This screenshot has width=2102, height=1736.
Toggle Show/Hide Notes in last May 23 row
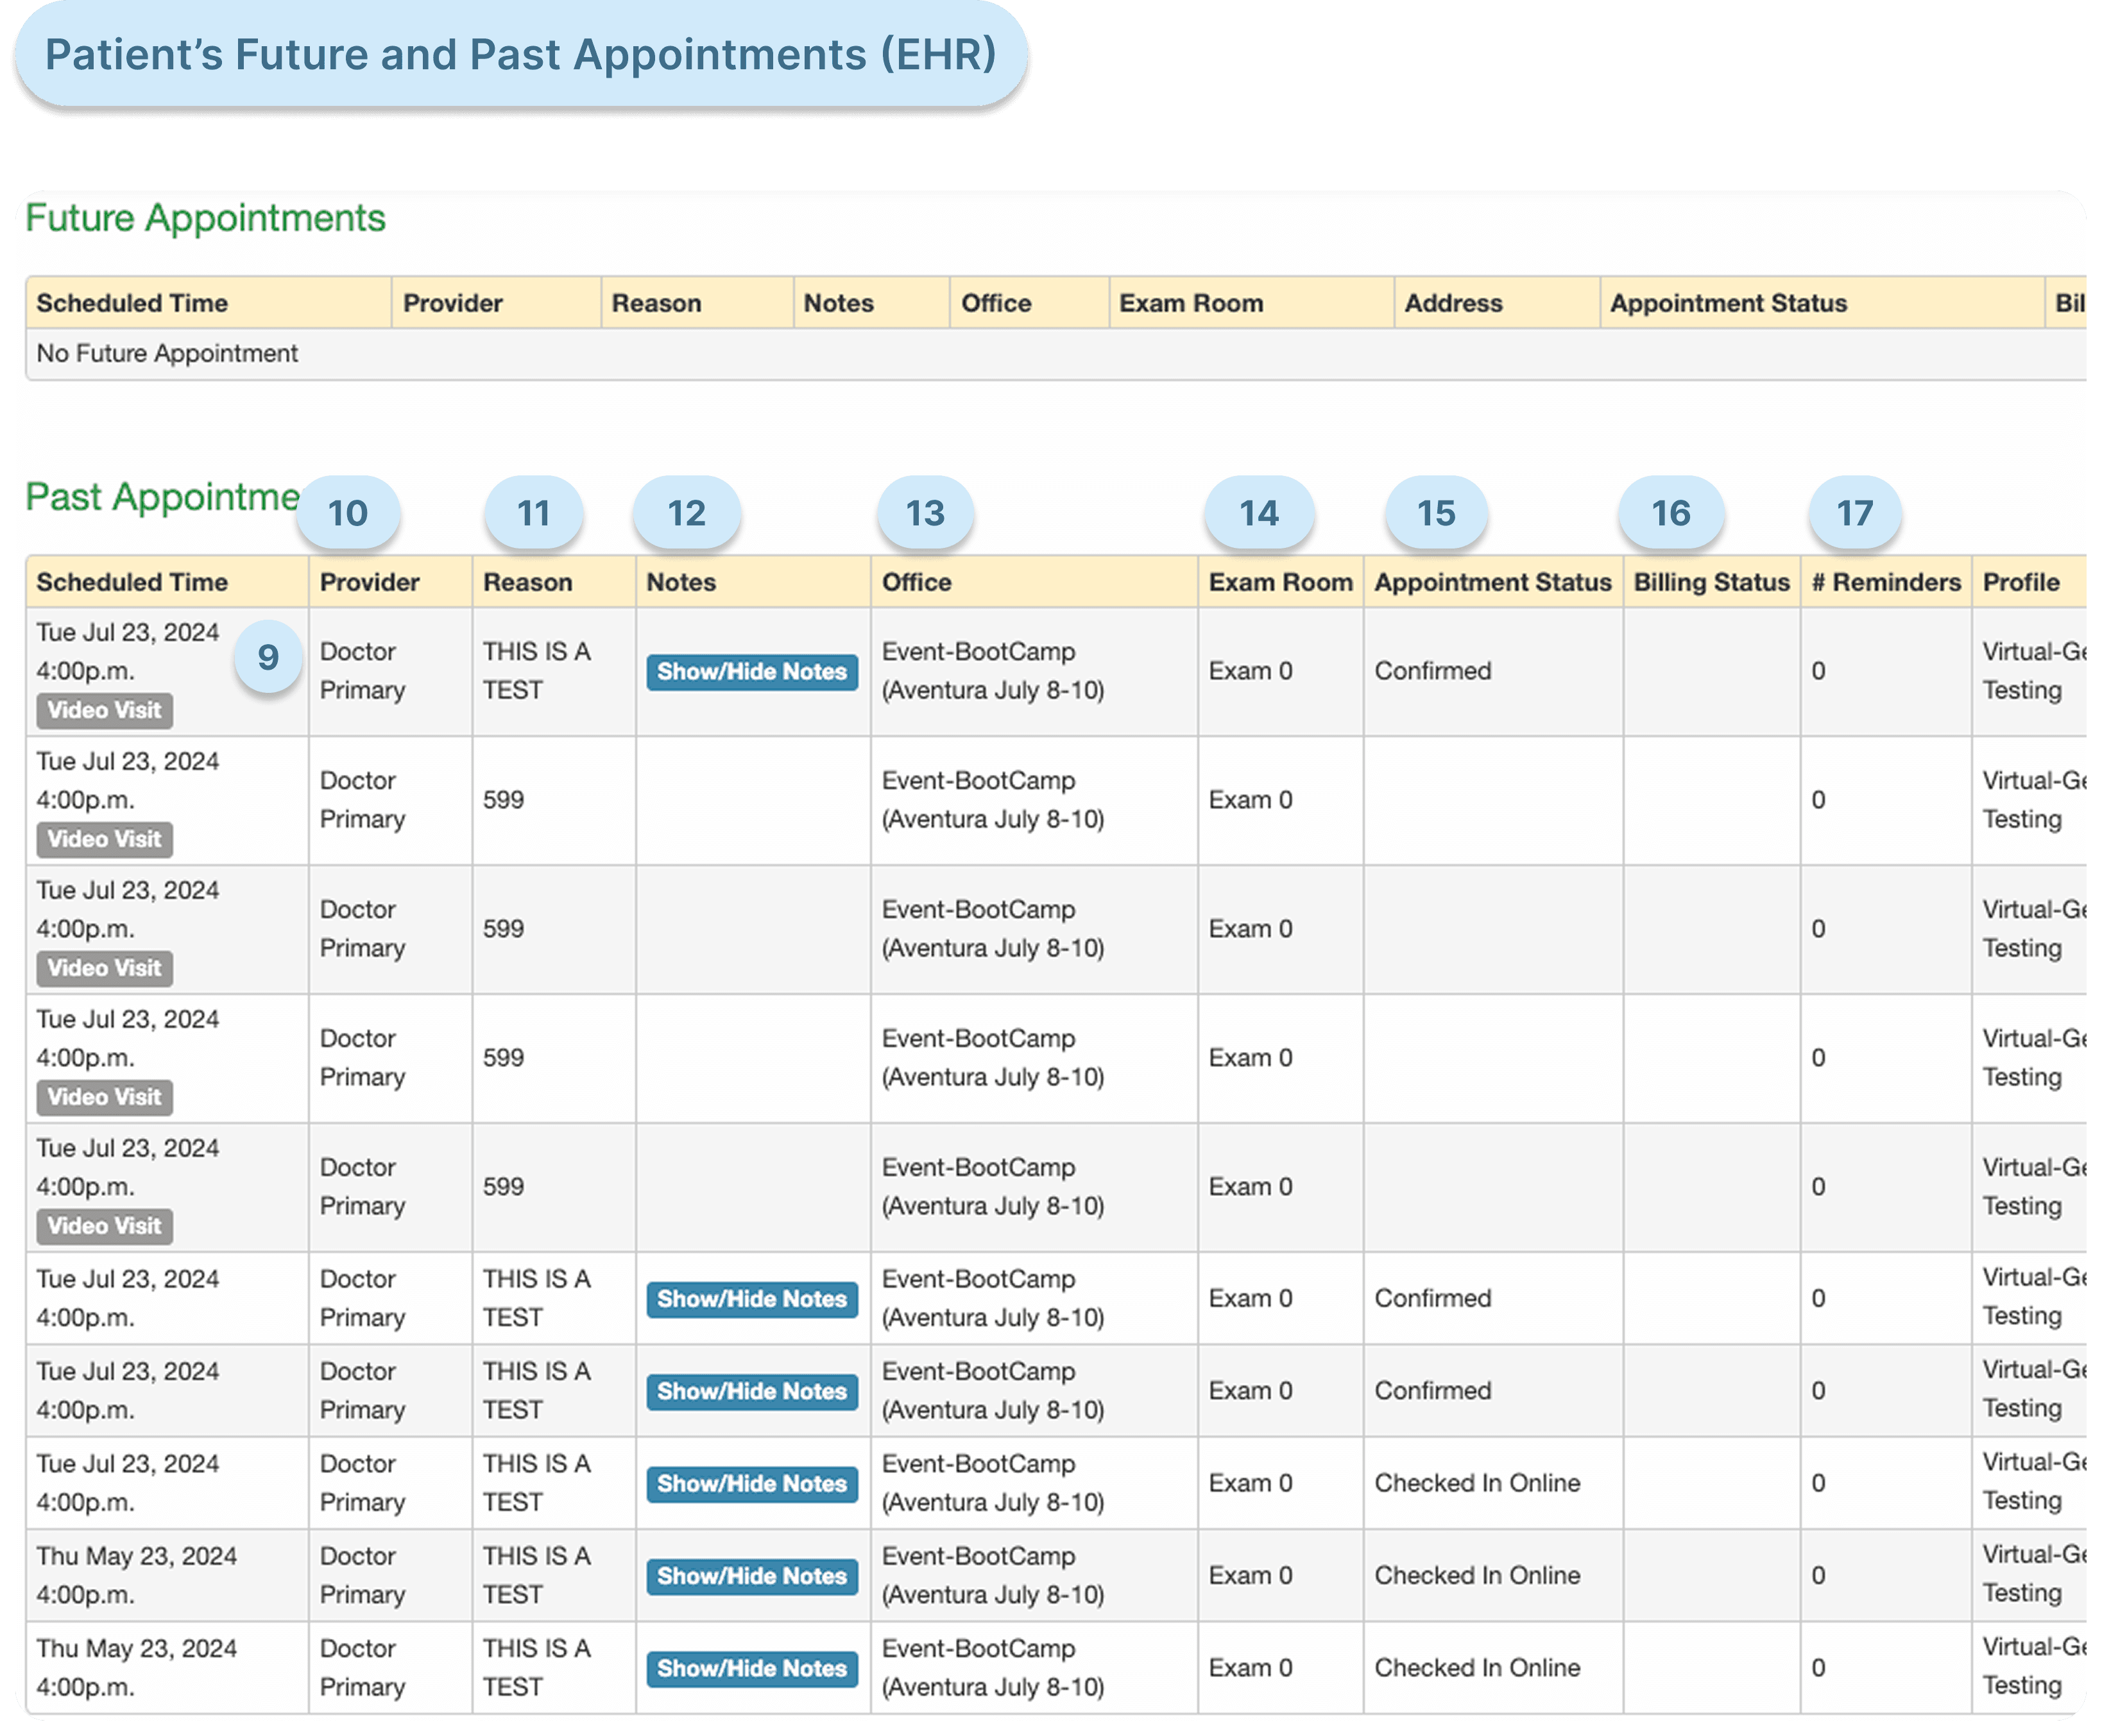[x=751, y=1668]
